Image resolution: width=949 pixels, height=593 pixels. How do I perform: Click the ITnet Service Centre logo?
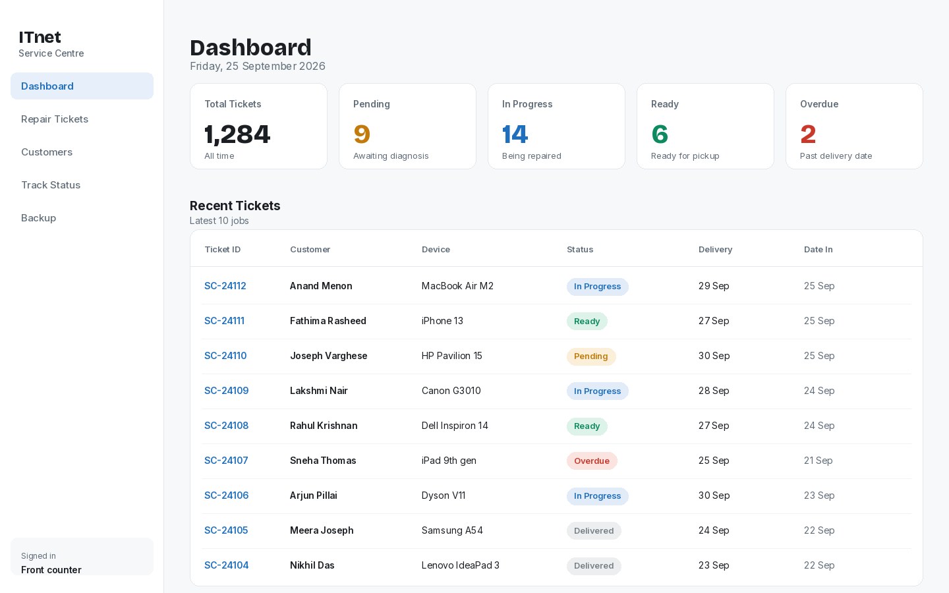[51, 44]
